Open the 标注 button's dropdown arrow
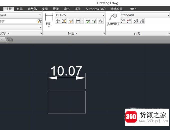Screen dimensions: 170x130 49,27
